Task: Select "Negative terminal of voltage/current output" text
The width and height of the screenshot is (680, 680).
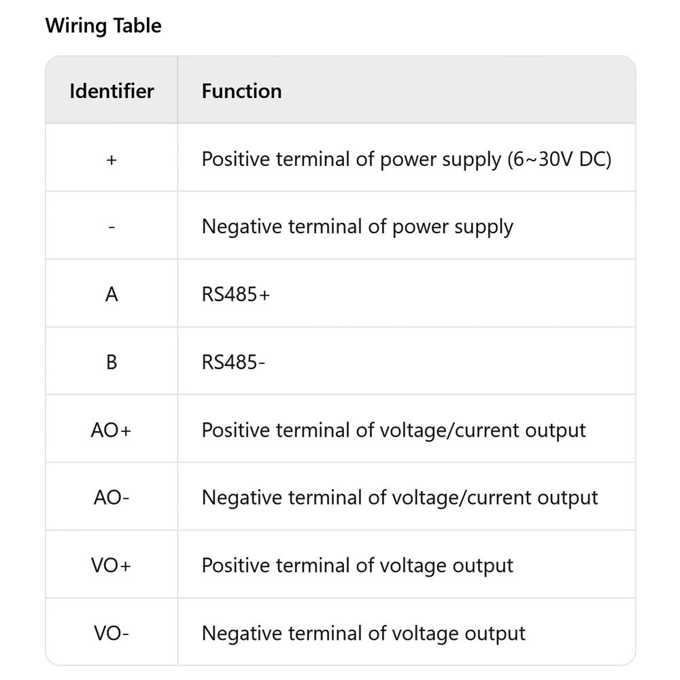Action: (400, 498)
